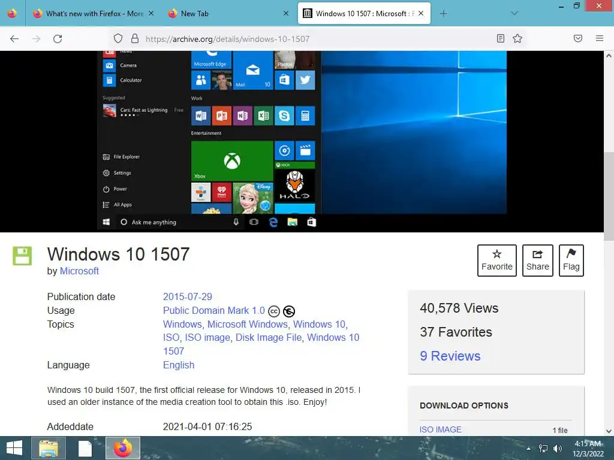Open the ISO image topic link
The height and width of the screenshot is (460, 614).
point(207,338)
